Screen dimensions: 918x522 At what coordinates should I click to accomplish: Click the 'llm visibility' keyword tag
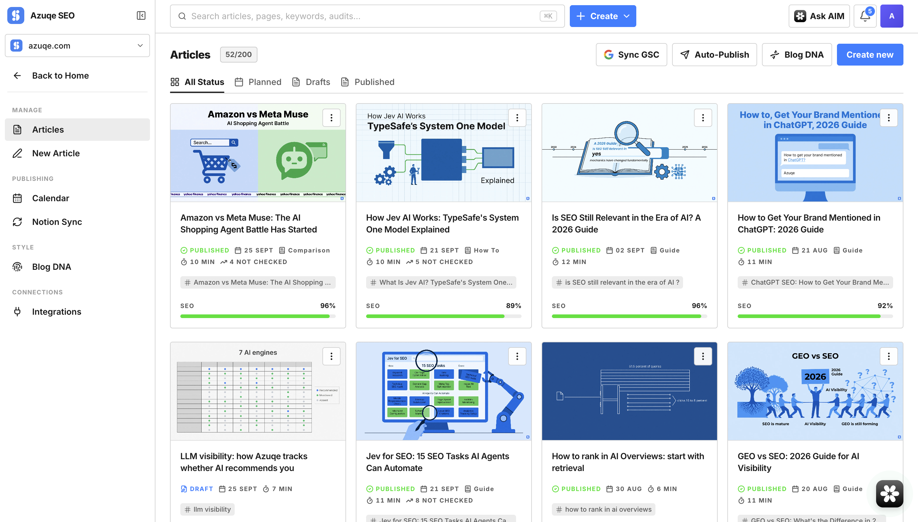207,509
